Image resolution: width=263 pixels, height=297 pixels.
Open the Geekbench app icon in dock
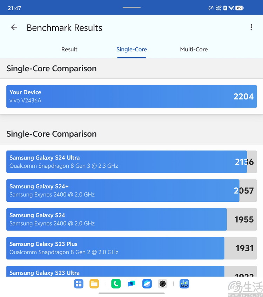[184, 284]
